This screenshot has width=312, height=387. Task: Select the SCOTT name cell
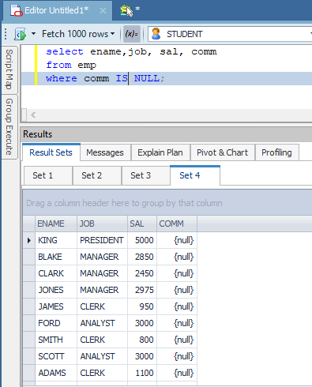pyautogui.click(x=56, y=356)
